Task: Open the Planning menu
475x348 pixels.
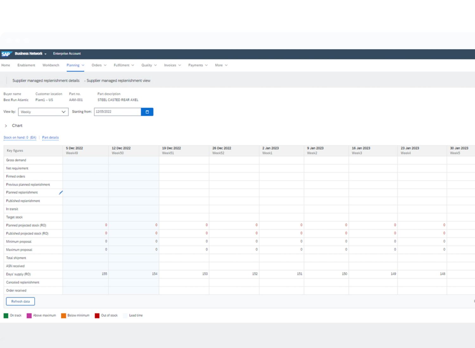Action: (x=75, y=65)
